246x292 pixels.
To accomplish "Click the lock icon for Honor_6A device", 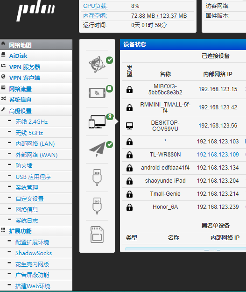I will 129,207.
